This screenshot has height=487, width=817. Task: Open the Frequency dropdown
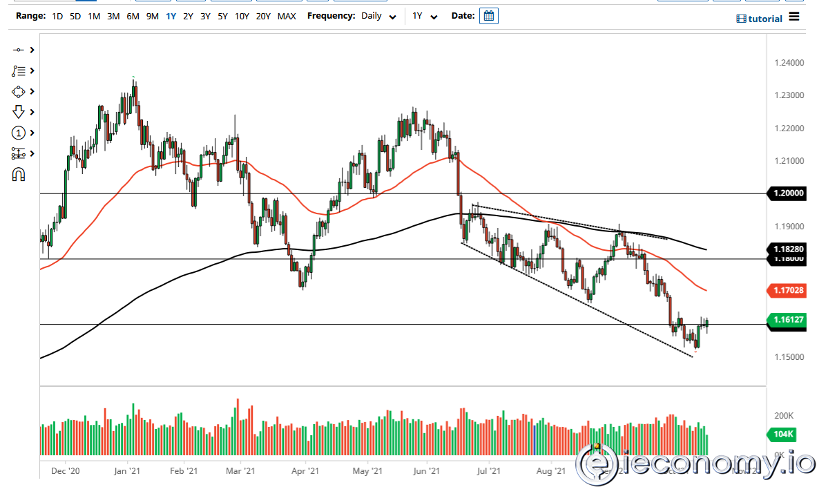[378, 15]
